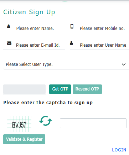This screenshot has height=155, width=129.
Task: Click the mobile phone icon
Action: tap(72, 26)
